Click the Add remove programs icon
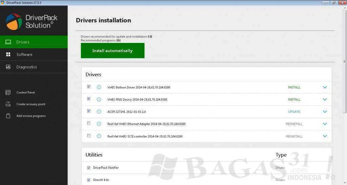Image resolution: width=347 pixels, height=185 pixels. [x=8, y=116]
